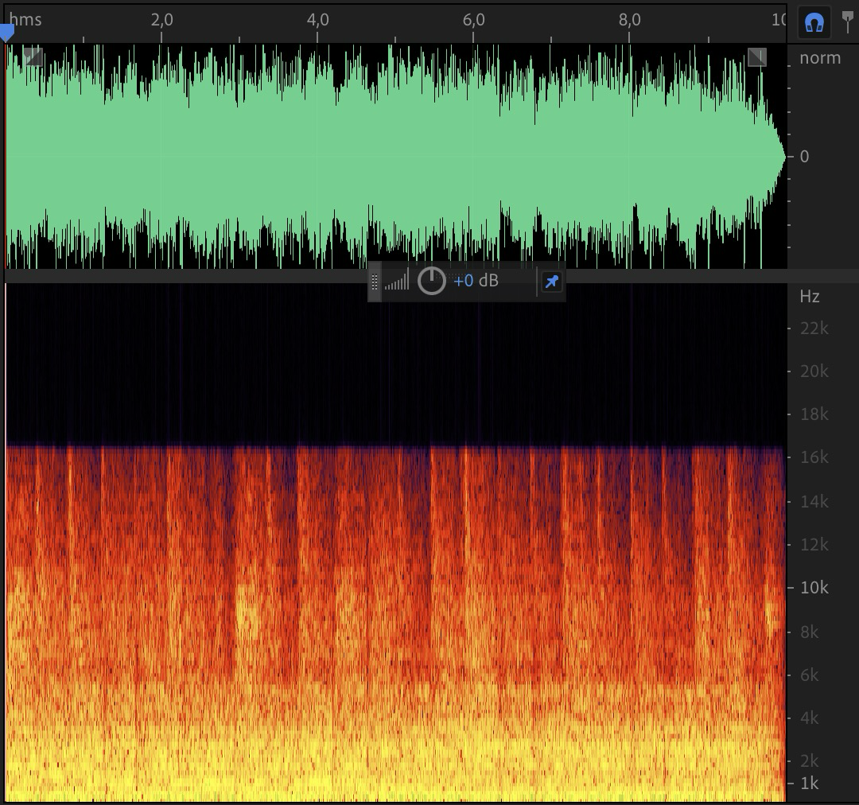
Task: Click the hms time format label
Action: pyautogui.click(x=25, y=19)
